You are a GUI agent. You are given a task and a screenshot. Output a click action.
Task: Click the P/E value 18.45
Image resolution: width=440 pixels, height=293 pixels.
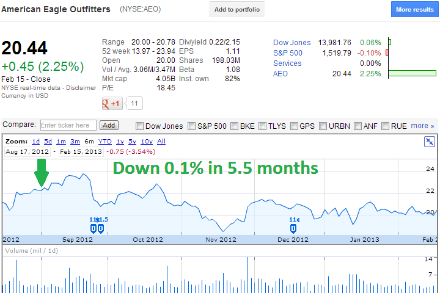pyautogui.click(x=166, y=88)
